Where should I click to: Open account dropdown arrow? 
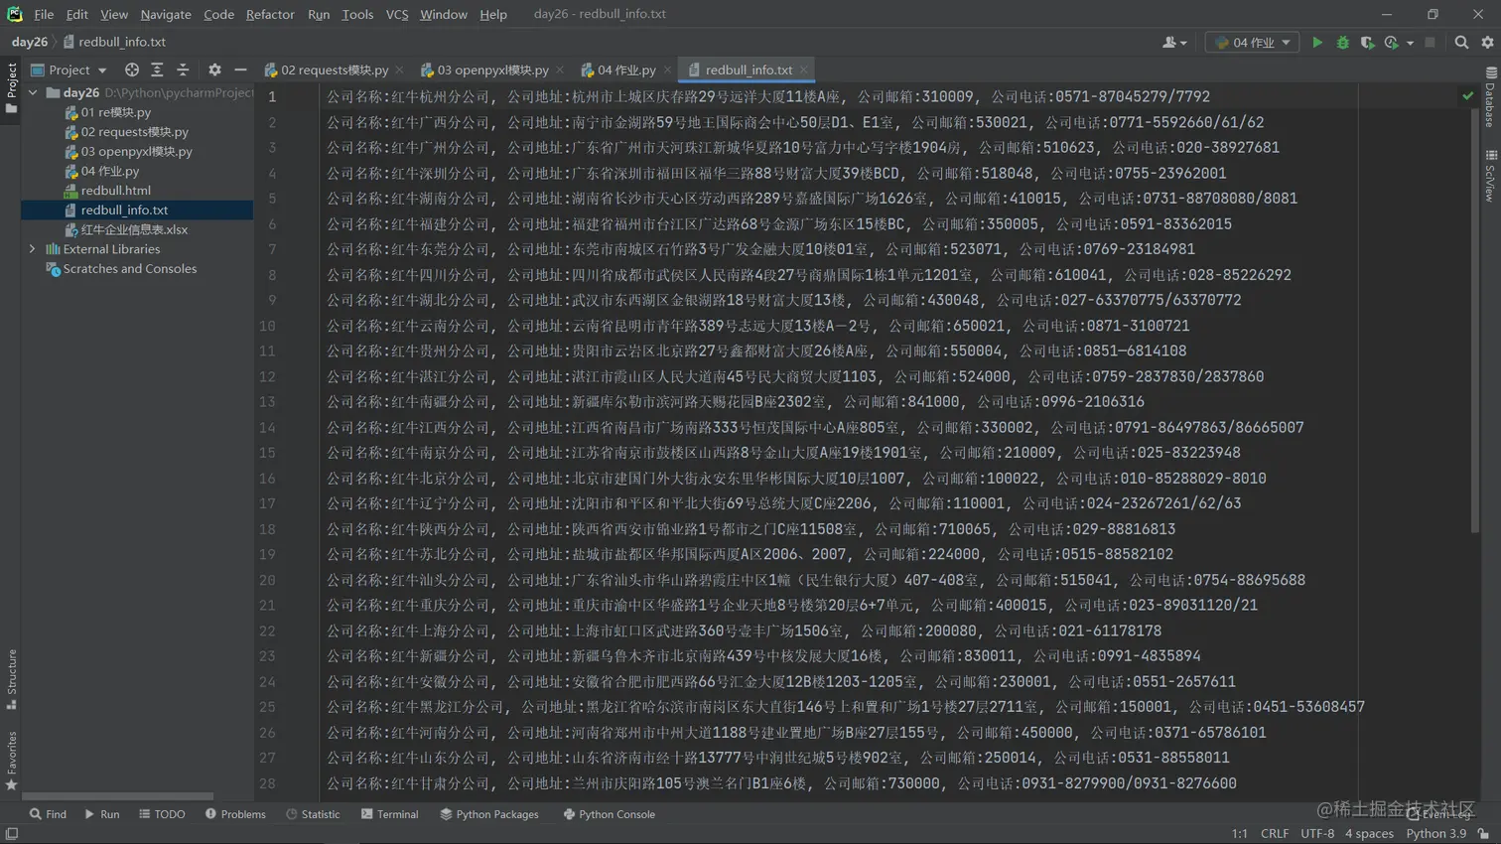tap(1183, 44)
